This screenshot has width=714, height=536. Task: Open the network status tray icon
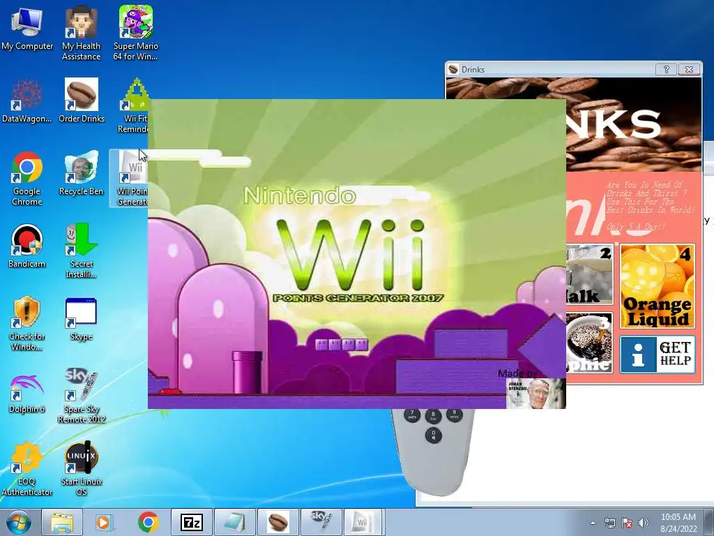coord(609,523)
